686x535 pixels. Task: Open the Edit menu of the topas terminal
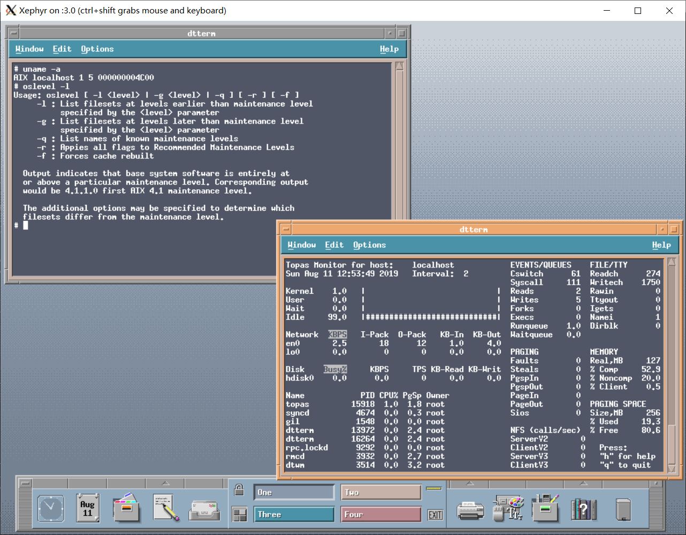[334, 244]
